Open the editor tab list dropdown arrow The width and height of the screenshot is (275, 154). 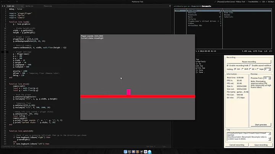tap(170, 6)
